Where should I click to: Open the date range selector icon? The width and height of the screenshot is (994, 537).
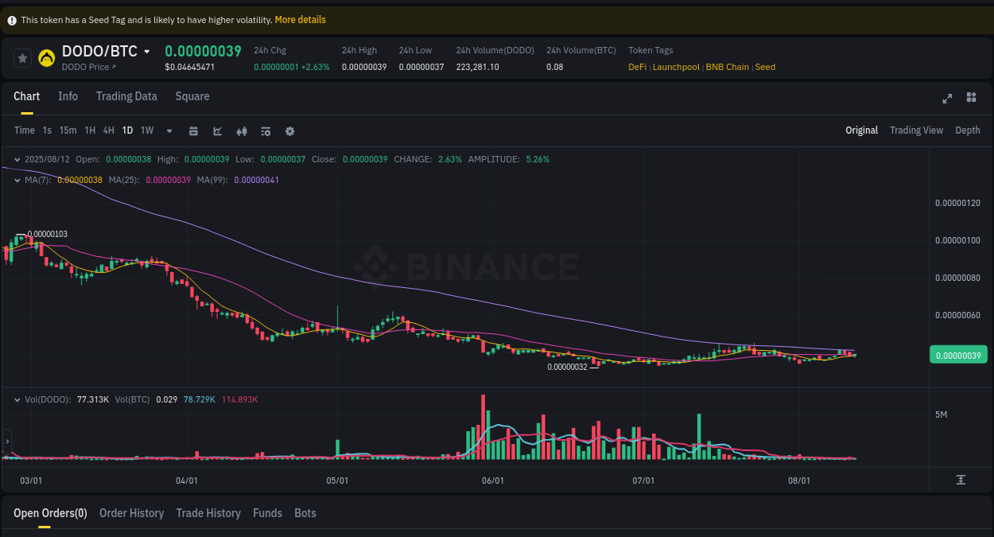click(x=193, y=130)
